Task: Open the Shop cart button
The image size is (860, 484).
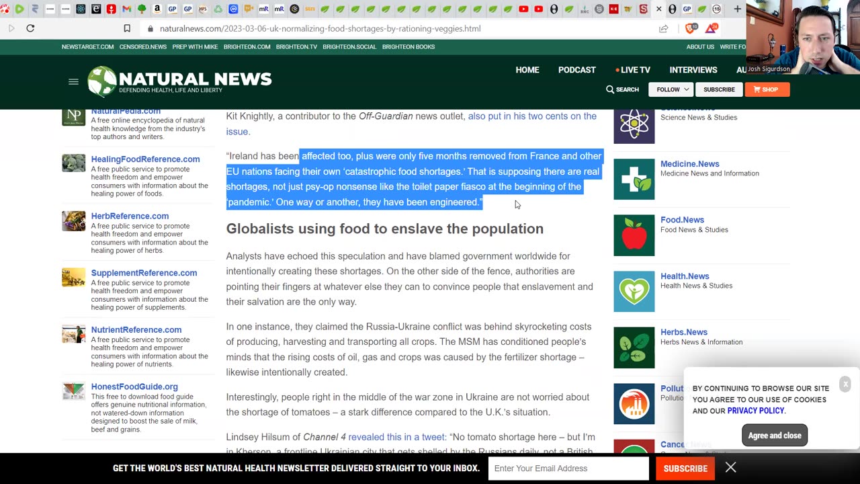Action: pos(767,89)
